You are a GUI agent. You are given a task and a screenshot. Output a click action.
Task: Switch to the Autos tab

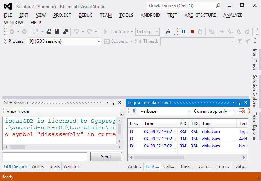tap(38, 166)
